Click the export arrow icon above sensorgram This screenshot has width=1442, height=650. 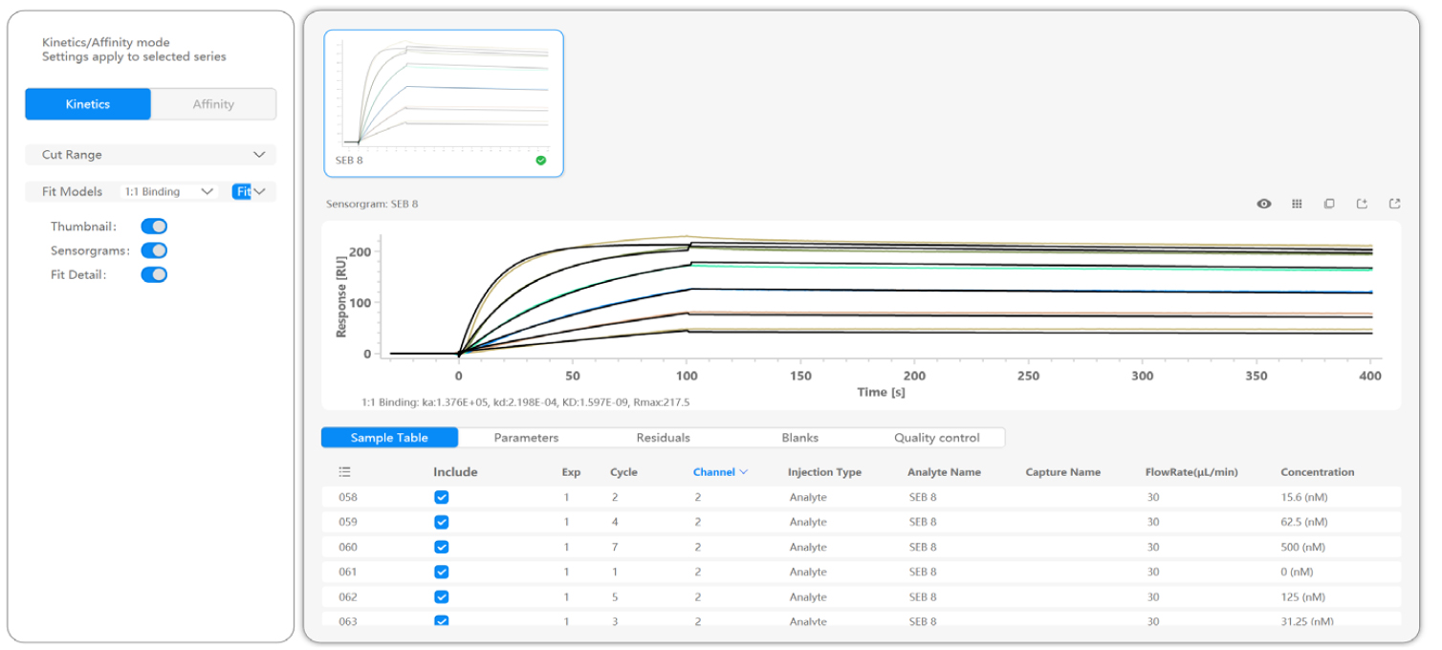1394,204
